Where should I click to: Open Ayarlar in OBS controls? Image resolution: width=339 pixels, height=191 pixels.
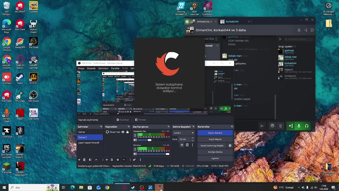click(215, 158)
